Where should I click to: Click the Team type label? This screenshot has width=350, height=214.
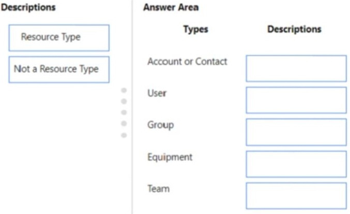tap(159, 189)
